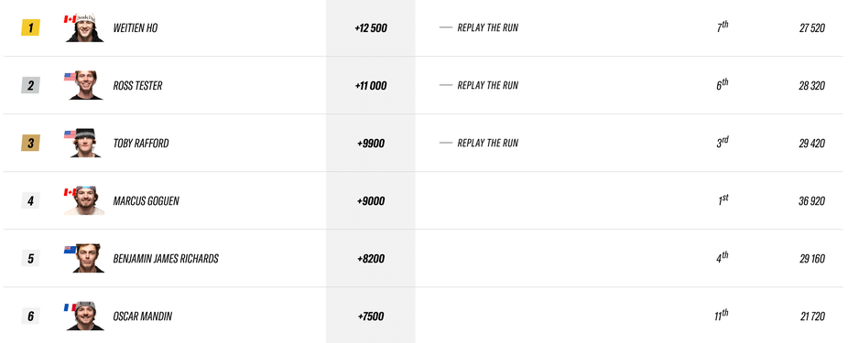Replay the run for Toby Rafford
The height and width of the screenshot is (343, 848).
click(x=487, y=143)
